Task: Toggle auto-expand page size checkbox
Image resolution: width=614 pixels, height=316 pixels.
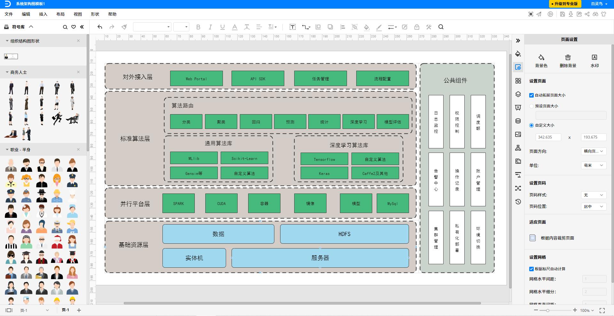Action: pyautogui.click(x=531, y=95)
